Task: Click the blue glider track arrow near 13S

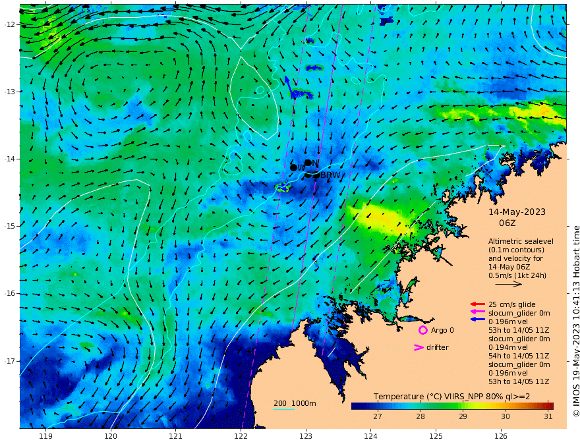Action: click(x=289, y=86)
